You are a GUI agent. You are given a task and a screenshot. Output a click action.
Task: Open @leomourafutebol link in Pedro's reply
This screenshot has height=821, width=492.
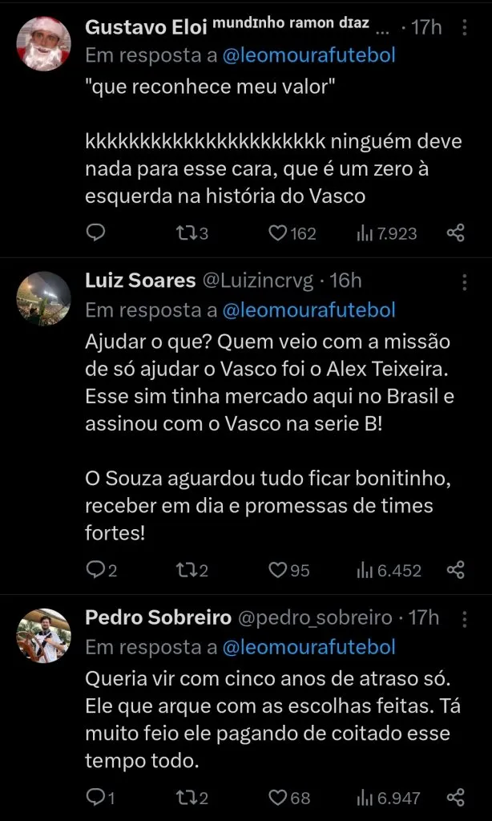tap(308, 646)
